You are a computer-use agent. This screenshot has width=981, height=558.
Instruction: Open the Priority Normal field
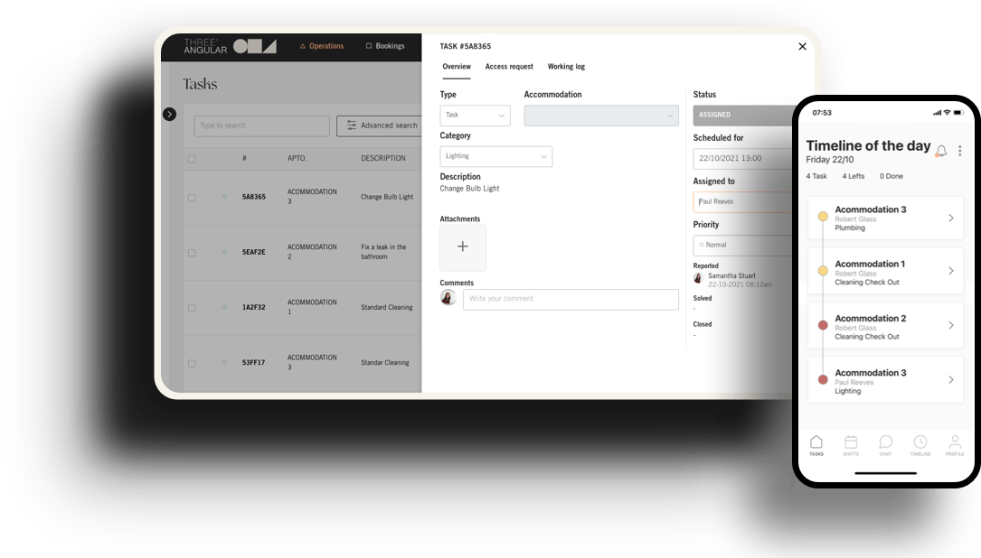pyautogui.click(x=742, y=245)
